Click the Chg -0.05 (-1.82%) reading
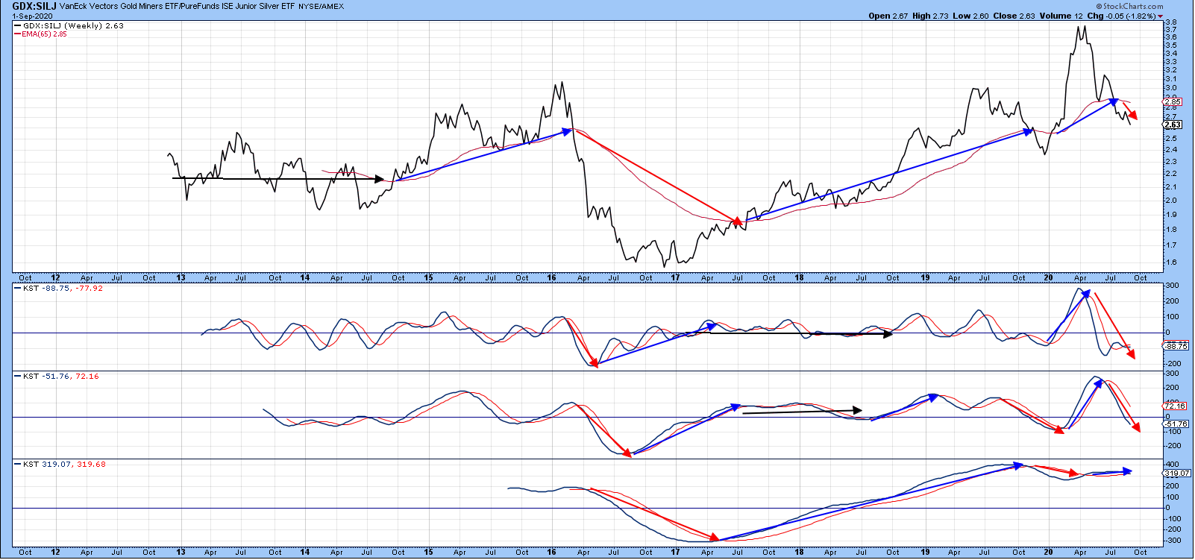Image resolution: width=1195 pixels, height=560 pixels. [1122, 16]
